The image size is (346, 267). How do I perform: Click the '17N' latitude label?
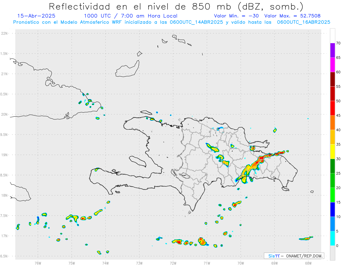(x=5, y=236)
